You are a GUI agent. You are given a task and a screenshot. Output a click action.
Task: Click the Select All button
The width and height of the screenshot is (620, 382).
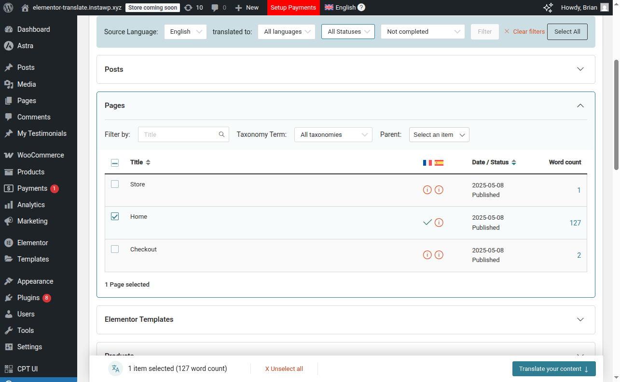[567, 31]
